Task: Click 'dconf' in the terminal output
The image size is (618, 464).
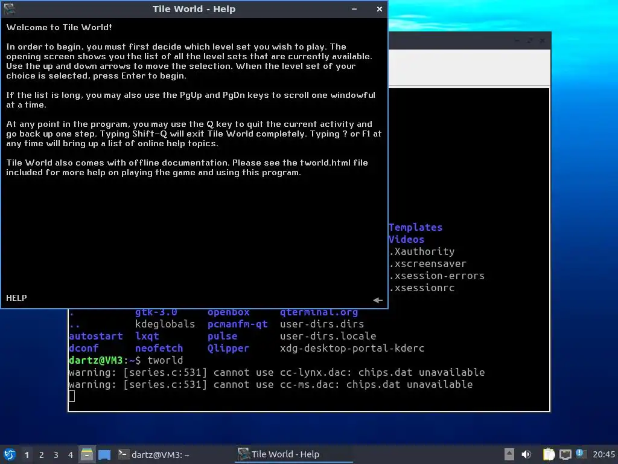Action: (x=83, y=348)
